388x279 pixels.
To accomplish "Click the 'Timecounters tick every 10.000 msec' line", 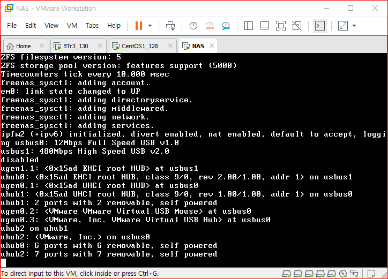I will click(x=85, y=74).
